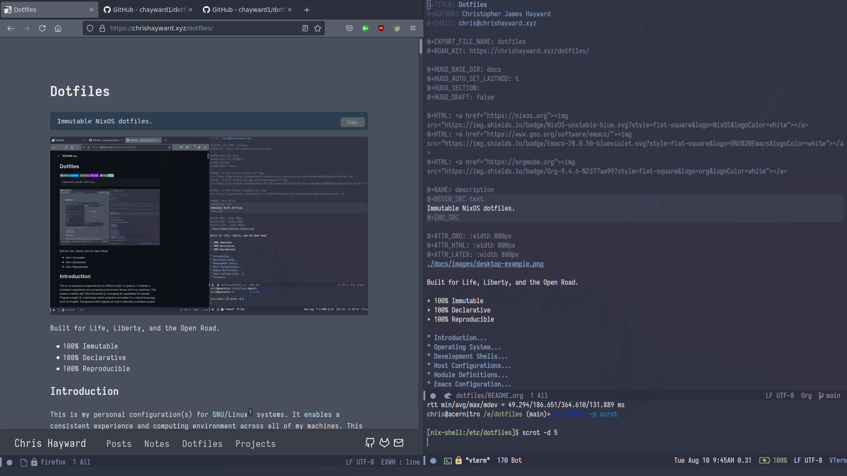Click the Projects navigation link
Viewport: 847px width, 476px height.
tap(255, 443)
